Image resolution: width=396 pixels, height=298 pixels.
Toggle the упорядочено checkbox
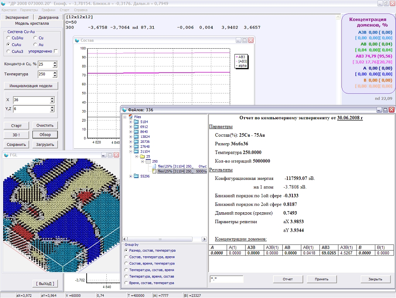tap(56, 51)
